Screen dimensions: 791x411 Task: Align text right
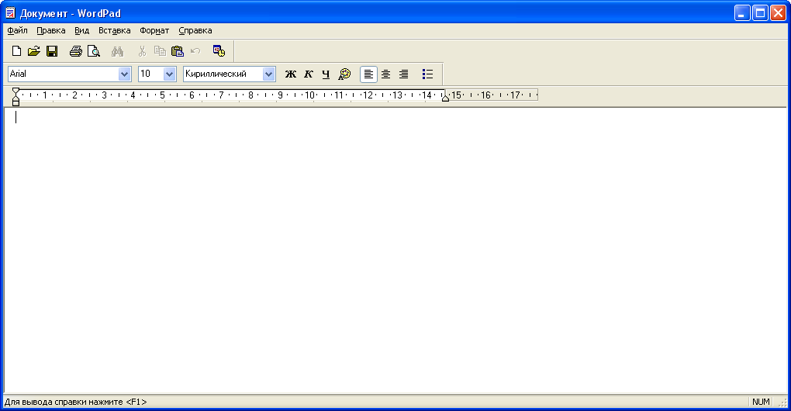pos(403,74)
